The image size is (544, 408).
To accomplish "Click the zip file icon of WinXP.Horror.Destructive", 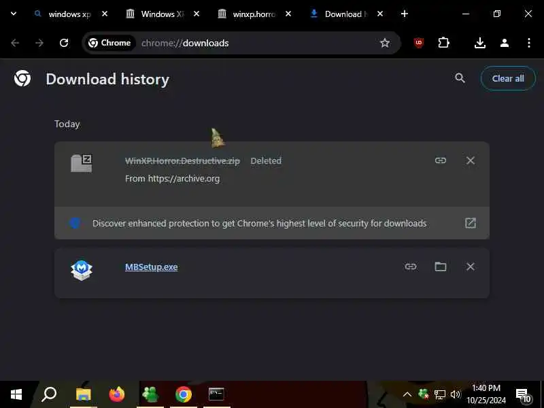I will 82,163.
